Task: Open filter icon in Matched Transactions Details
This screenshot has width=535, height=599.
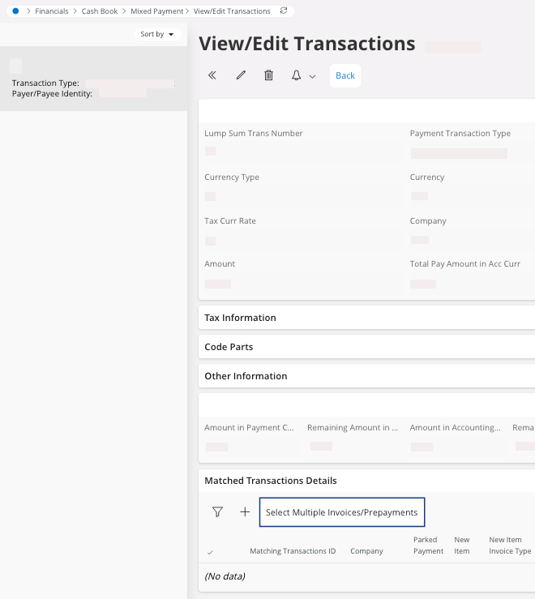Action: point(217,512)
